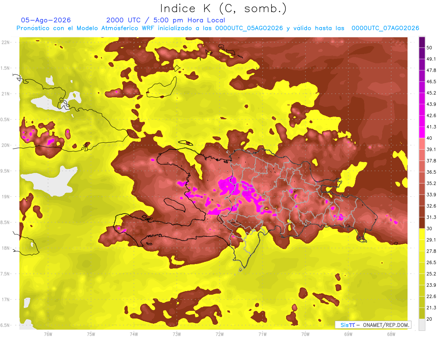Click the color bar label '30'
Viewport: 439px width, 339px height.
click(x=429, y=229)
